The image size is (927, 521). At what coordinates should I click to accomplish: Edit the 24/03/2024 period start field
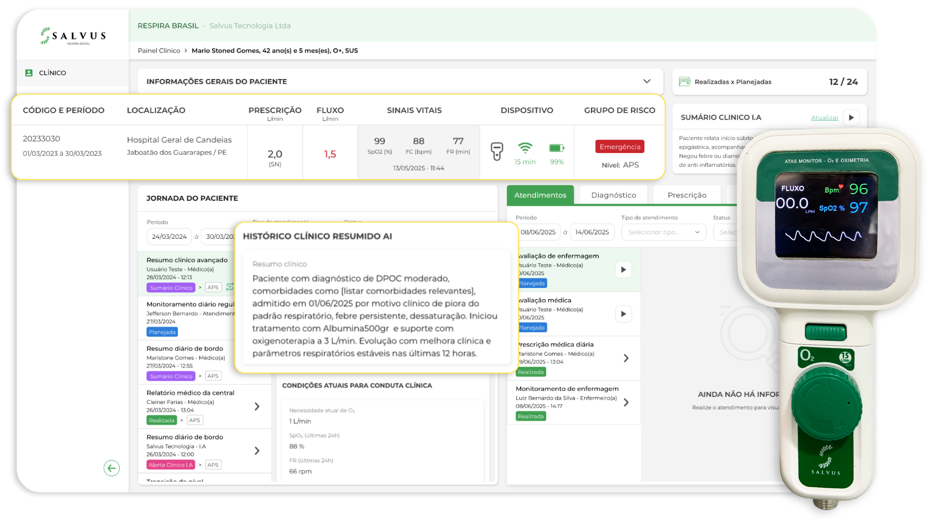(169, 236)
